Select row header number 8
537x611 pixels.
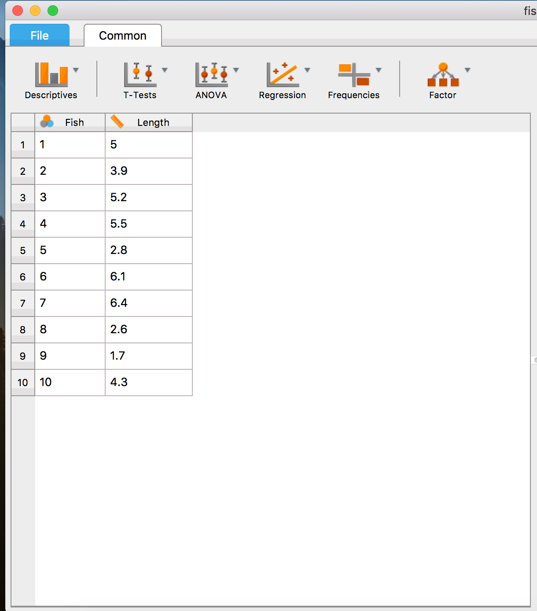coord(23,330)
